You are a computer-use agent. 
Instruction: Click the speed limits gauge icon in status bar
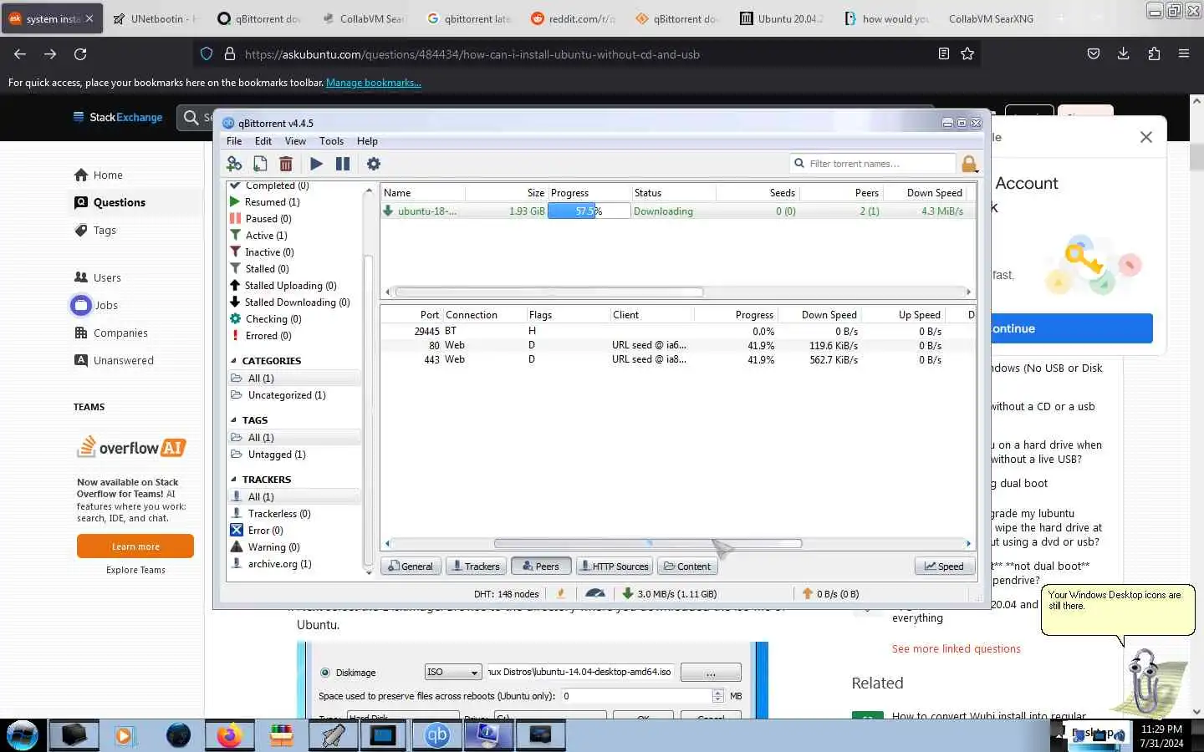[x=595, y=593]
